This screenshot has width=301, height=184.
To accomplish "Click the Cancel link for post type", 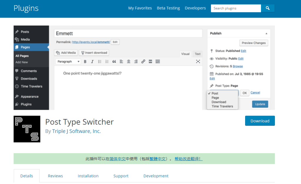I will tap(255, 92).
